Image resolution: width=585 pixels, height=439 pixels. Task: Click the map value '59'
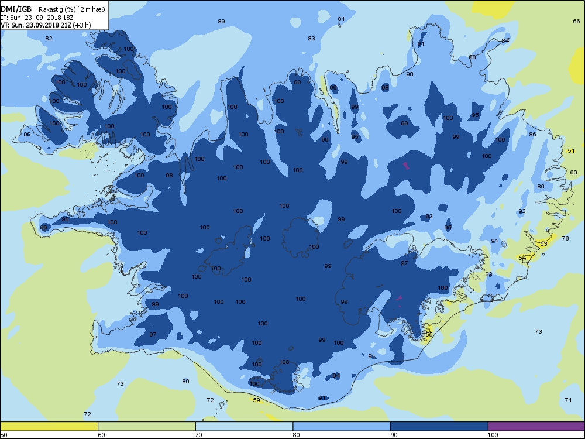coord(256,400)
